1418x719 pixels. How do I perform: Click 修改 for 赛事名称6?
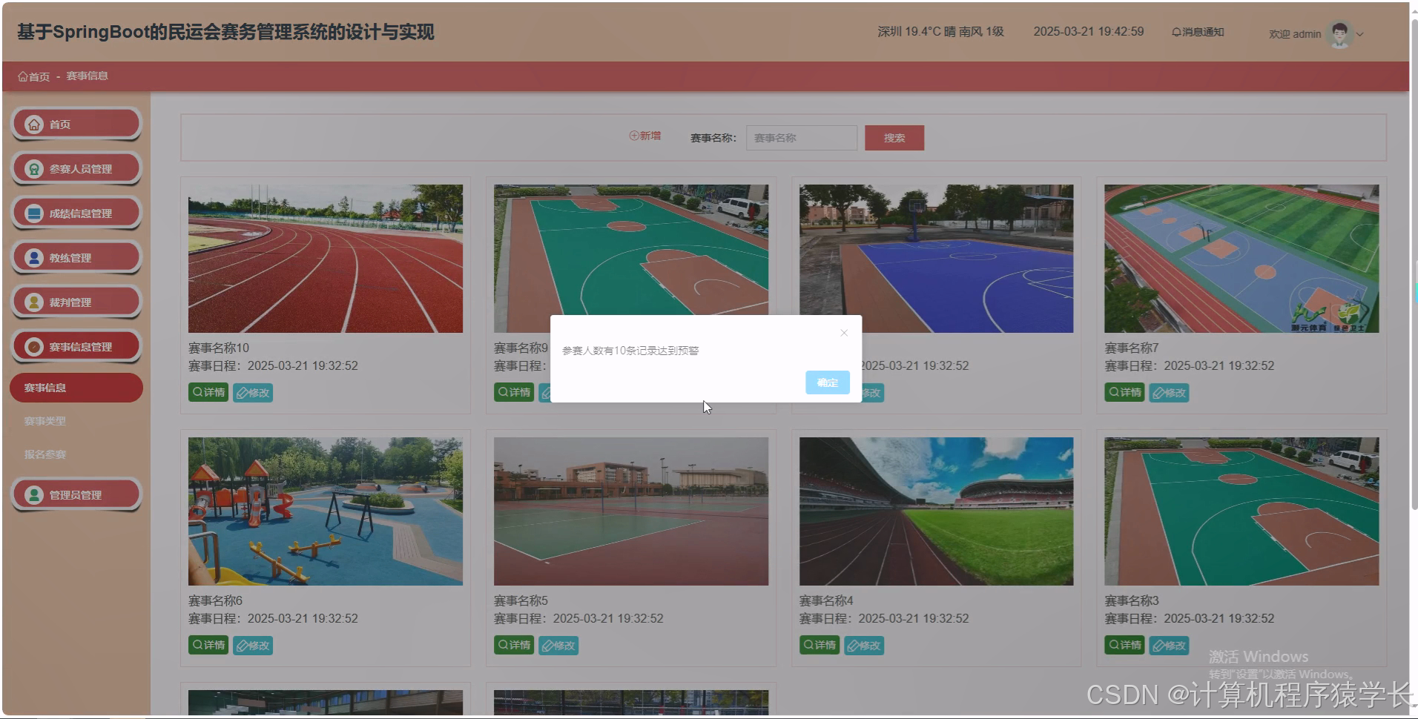coord(253,645)
